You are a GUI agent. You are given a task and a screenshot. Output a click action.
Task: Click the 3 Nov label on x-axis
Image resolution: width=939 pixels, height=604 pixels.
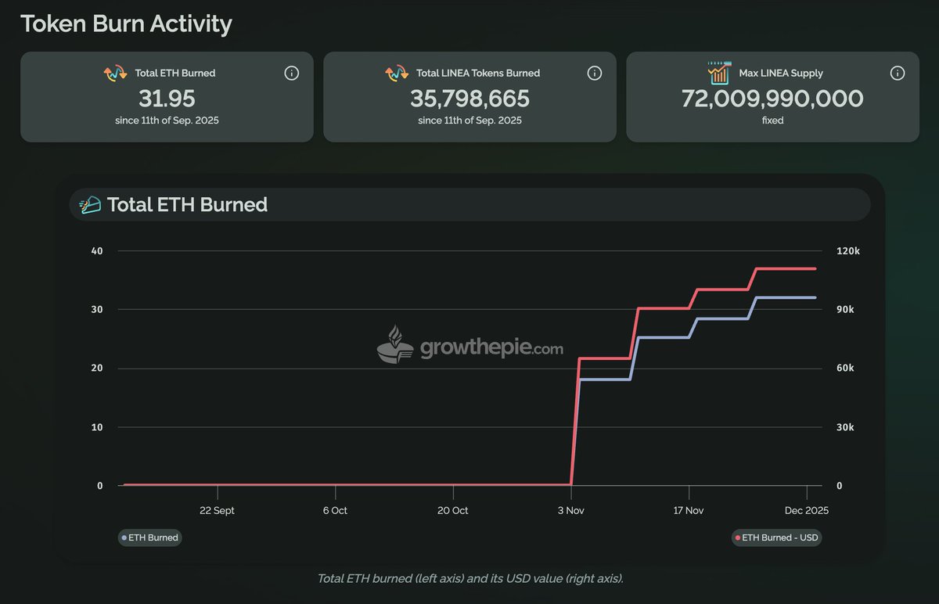pos(571,510)
